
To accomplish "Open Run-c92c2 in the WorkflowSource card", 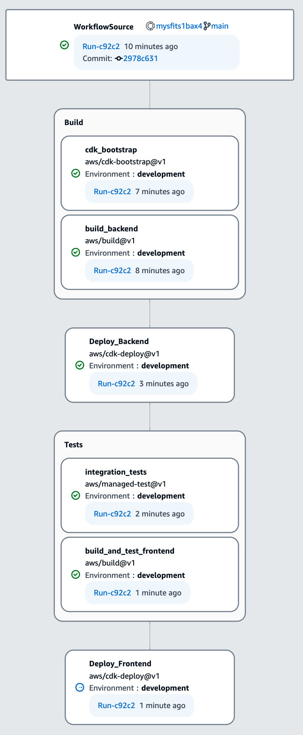I will [x=101, y=46].
